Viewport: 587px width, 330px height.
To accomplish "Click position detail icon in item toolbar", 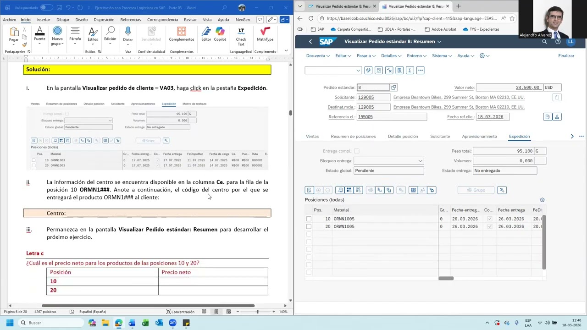I will click(309, 190).
